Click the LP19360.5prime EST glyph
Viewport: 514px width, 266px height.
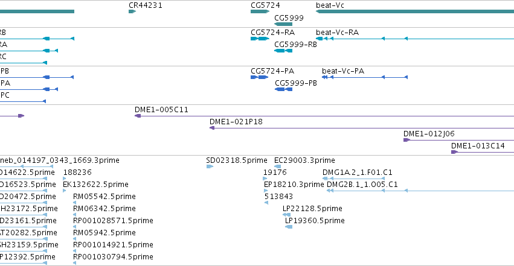pyautogui.click(x=289, y=227)
